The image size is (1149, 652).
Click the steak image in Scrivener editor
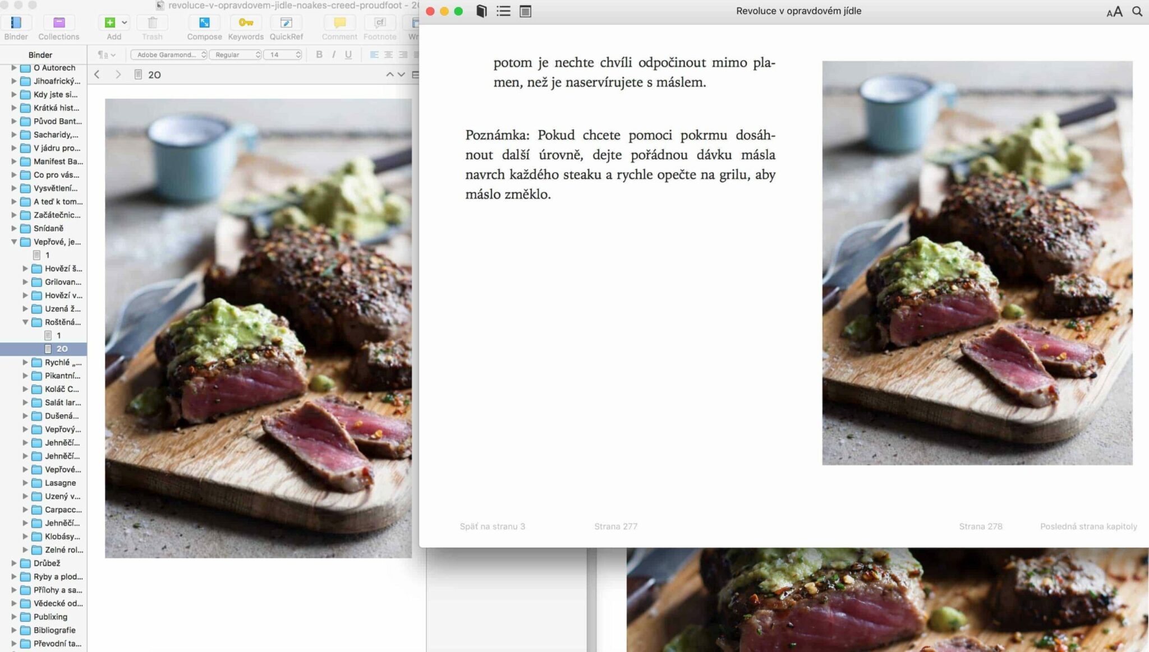coord(259,329)
